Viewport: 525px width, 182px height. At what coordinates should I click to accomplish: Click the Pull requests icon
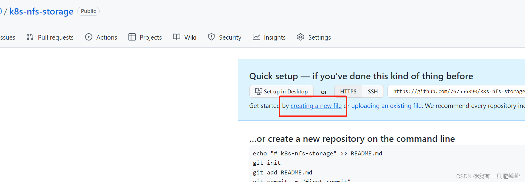click(x=30, y=37)
